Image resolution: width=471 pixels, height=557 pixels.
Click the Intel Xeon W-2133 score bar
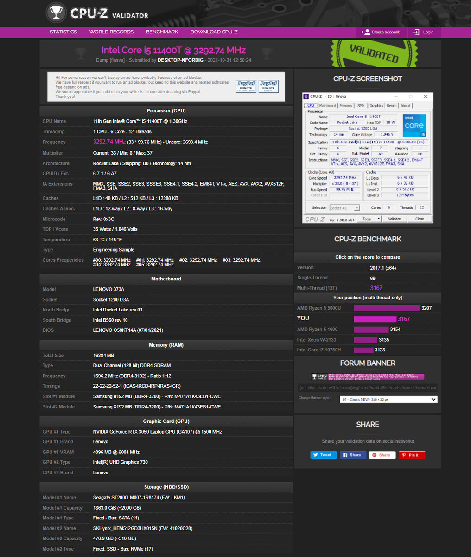point(365,340)
